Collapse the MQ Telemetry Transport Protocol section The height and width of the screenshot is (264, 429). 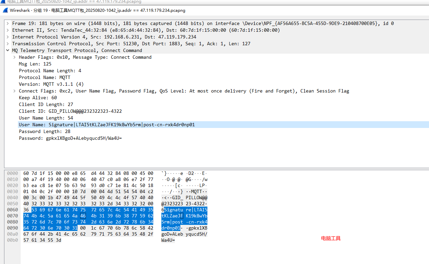(x=8, y=51)
